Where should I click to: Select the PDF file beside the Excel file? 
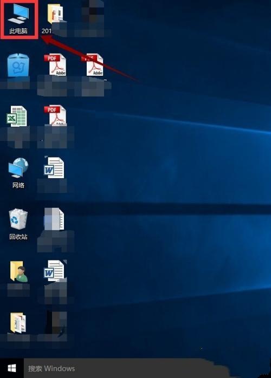pyautogui.click(x=55, y=115)
